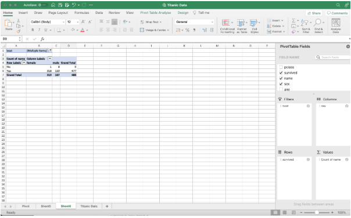This screenshot has height=218, width=351.
Task: Adjust the zoom slider in status bar
Action: tap(317, 212)
